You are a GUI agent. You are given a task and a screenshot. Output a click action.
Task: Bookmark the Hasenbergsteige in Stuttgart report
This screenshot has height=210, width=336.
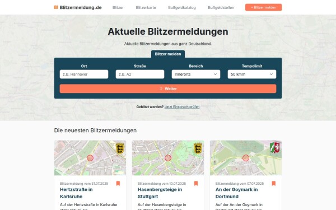[x=196, y=184]
